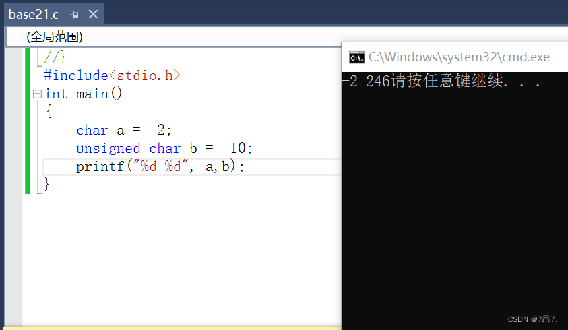
Task: Click the commented '//}' line
Action: click(55, 58)
